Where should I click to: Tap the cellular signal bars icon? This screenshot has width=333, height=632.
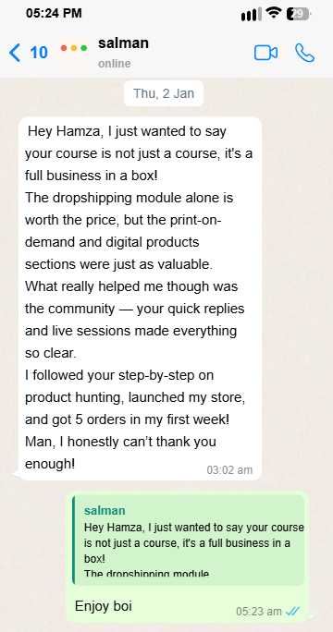(251, 15)
